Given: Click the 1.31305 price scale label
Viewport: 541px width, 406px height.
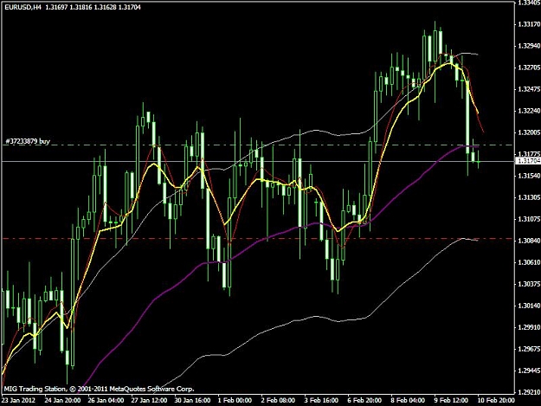Looking at the screenshot, I should click(x=529, y=197).
